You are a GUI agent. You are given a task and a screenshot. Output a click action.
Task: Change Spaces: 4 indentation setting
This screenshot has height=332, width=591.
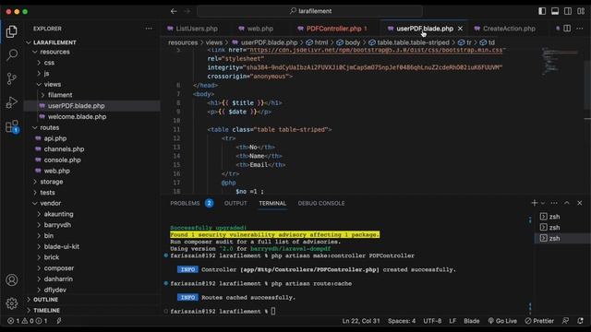(402, 321)
